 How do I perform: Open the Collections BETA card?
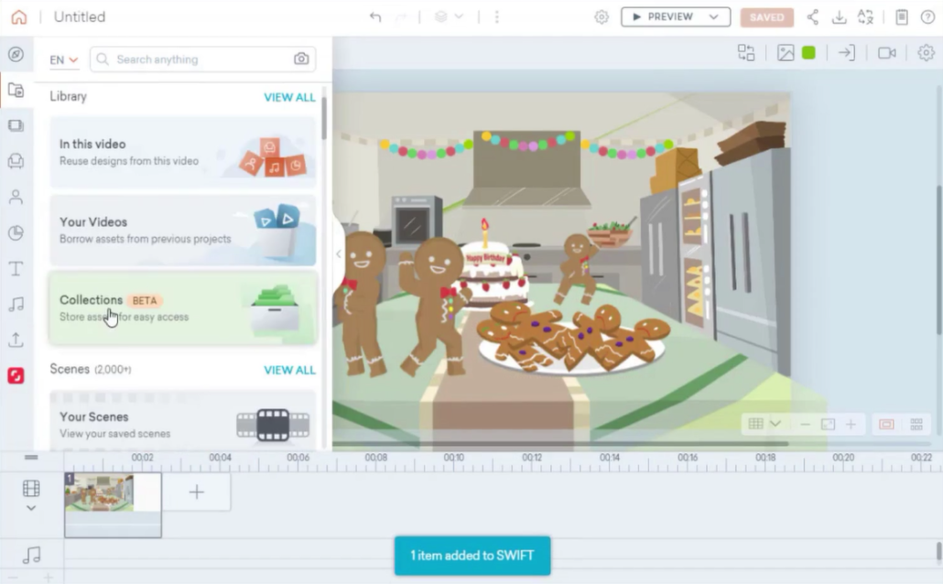click(x=183, y=308)
